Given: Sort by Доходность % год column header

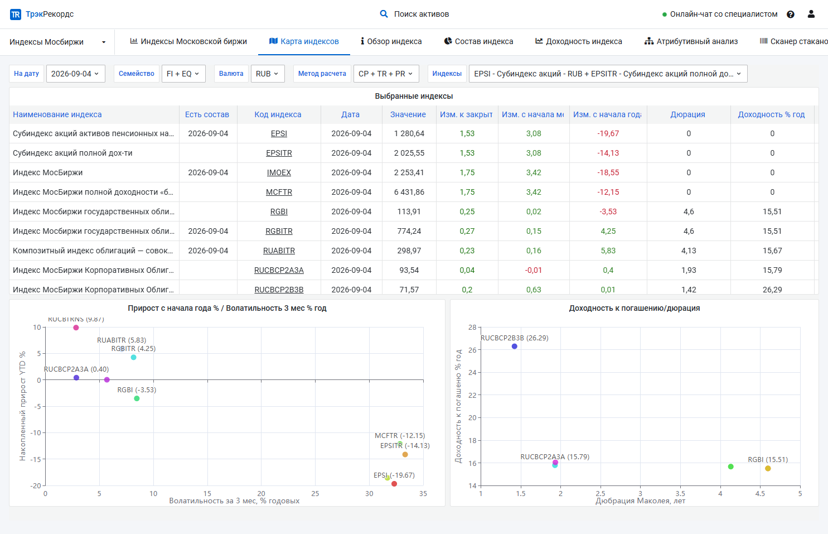Looking at the screenshot, I should pyautogui.click(x=771, y=114).
